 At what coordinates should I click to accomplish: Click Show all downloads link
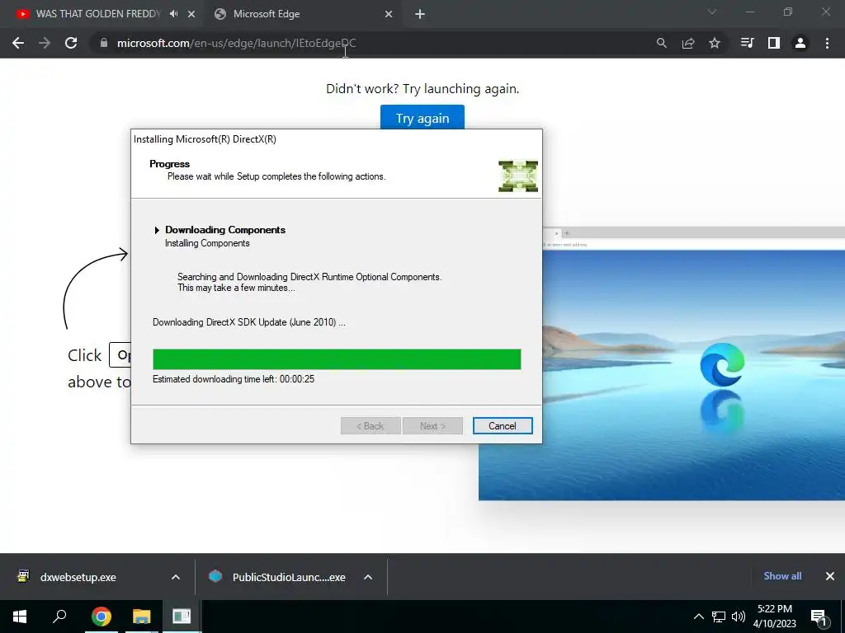click(782, 576)
